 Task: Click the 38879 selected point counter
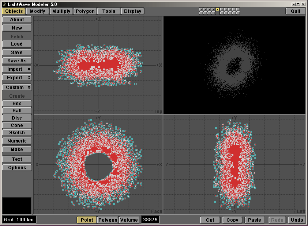click(150, 220)
